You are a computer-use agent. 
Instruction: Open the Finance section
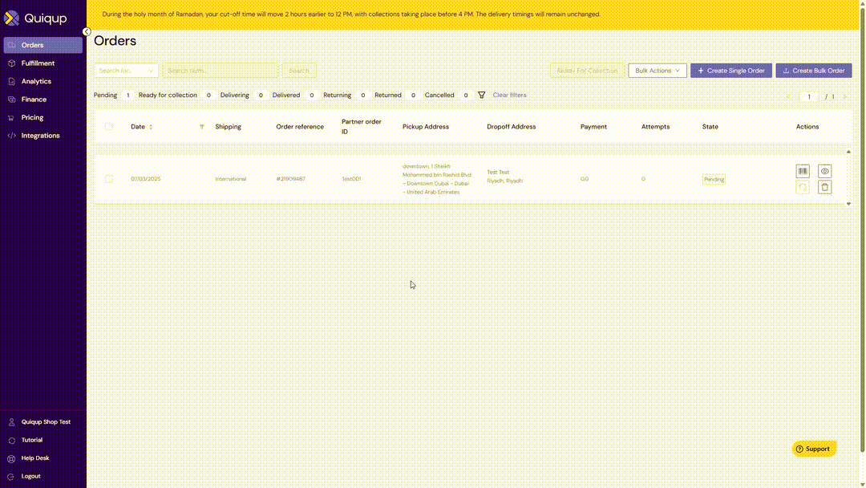(x=43, y=100)
